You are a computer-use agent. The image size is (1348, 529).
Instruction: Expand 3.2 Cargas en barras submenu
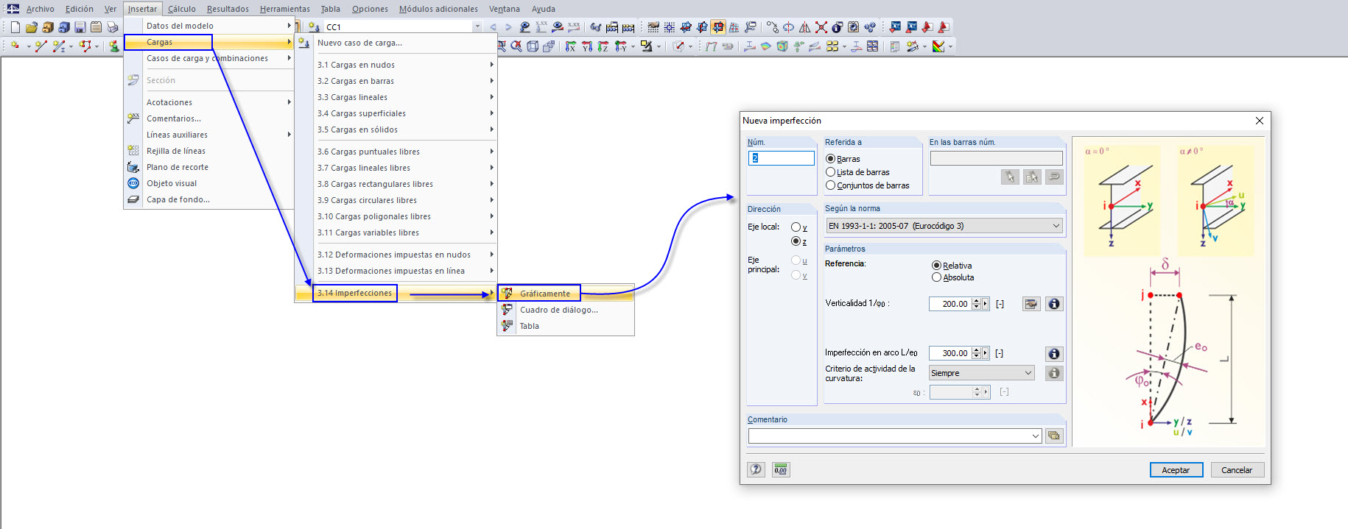tap(406, 81)
